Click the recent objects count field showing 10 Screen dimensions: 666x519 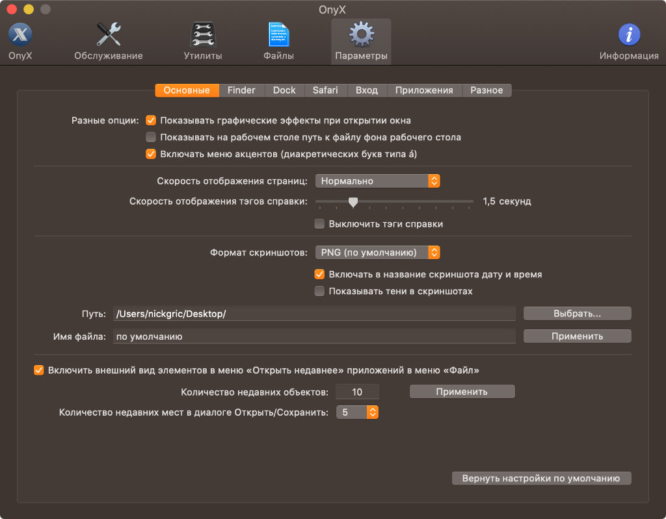click(x=357, y=392)
